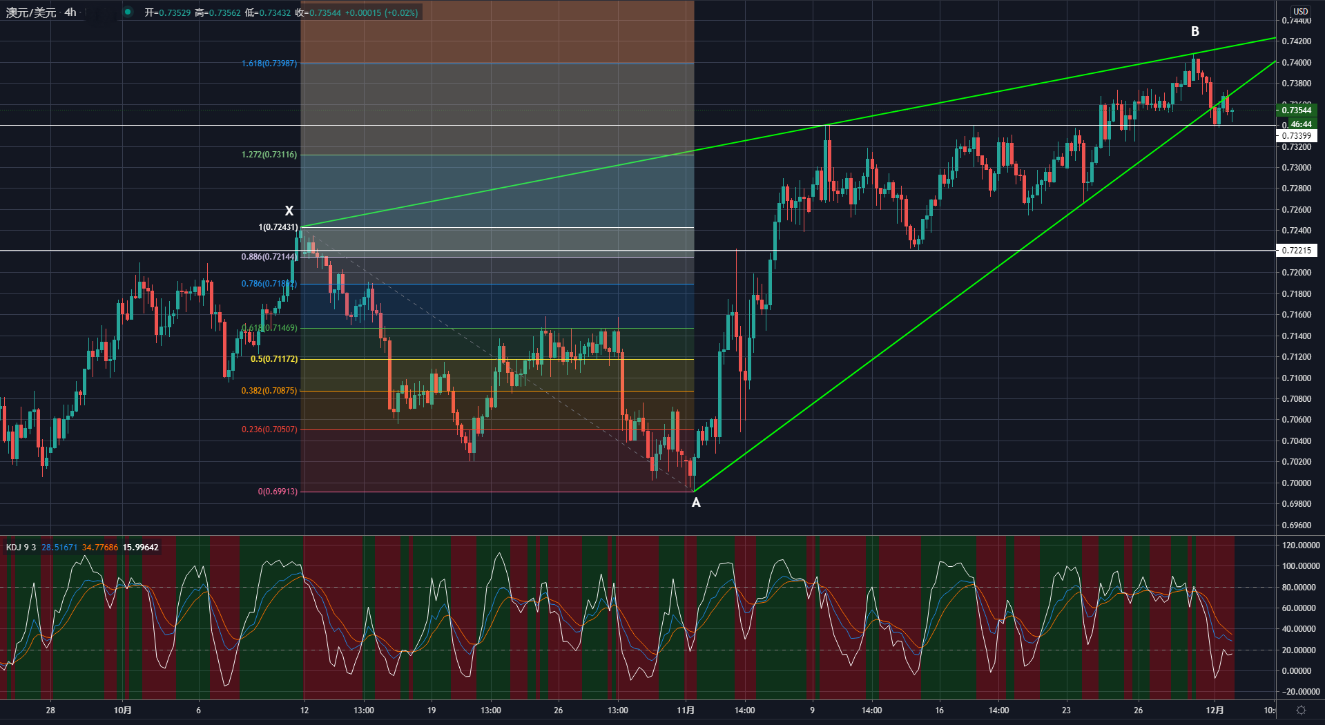
Task: Click the 0.74000 price axis label
Action: [x=1297, y=63]
